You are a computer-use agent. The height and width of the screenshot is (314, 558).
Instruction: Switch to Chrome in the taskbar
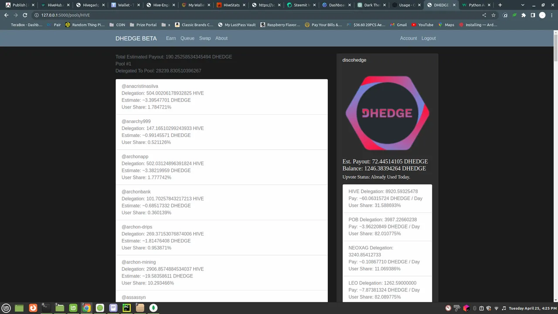[x=86, y=308]
